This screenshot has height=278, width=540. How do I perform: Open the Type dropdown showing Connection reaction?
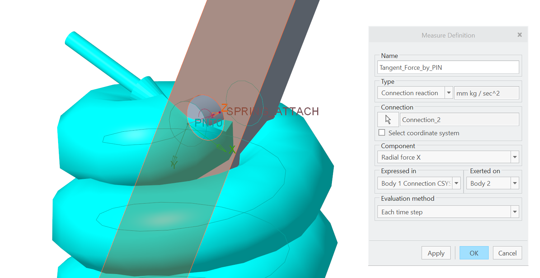click(449, 93)
